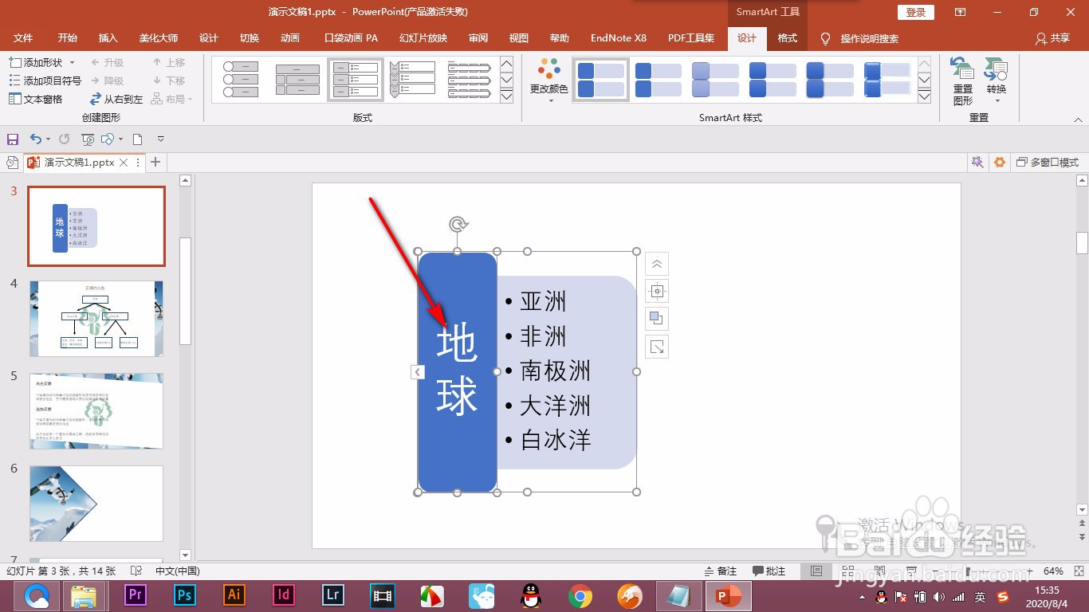This screenshot has width=1089, height=612.
Task: Open Google Chrome from the taskbar
Action: click(x=580, y=595)
